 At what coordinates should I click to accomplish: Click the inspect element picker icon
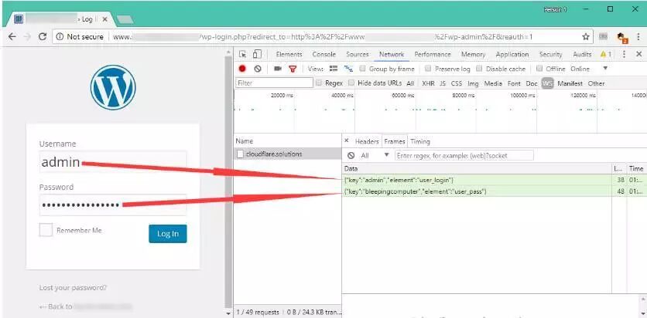coord(243,54)
